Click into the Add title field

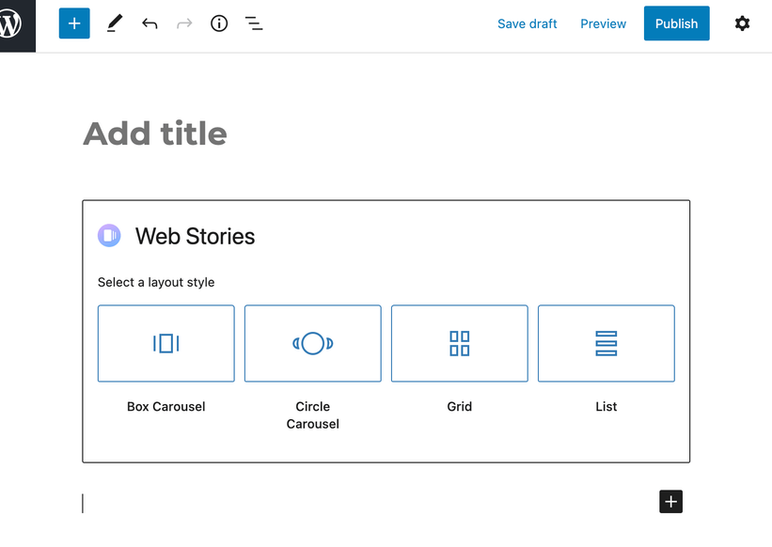[x=386, y=133]
